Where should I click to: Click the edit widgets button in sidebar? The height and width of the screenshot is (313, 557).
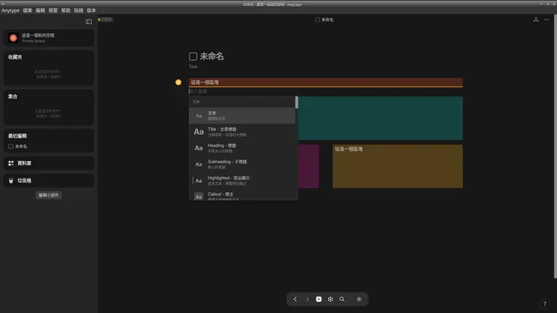pos(49,195)
